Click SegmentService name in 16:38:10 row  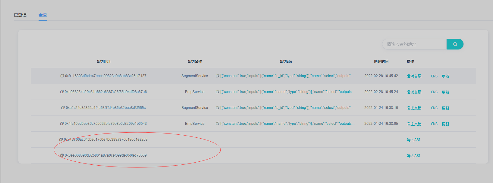(195, 108)
